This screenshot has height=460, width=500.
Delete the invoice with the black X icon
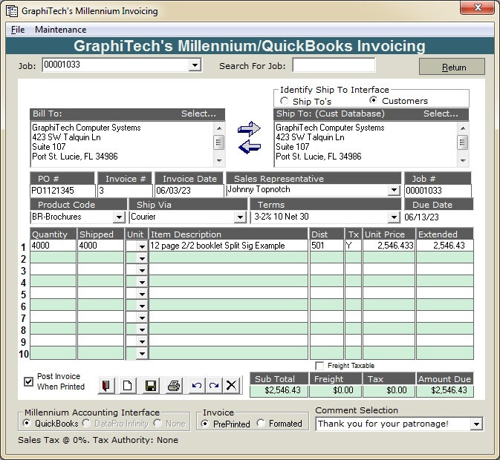click(x=231, y=386)
